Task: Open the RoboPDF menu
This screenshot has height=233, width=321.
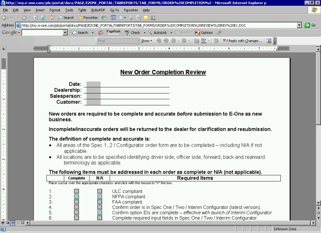Action: point(98,10)
